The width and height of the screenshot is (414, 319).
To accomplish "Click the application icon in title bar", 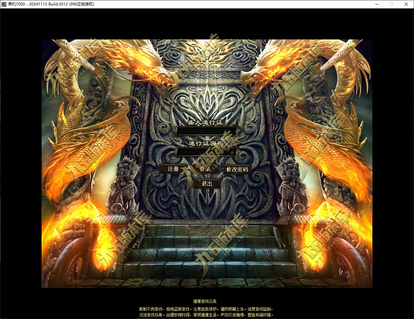I will (x=4, y=4).
